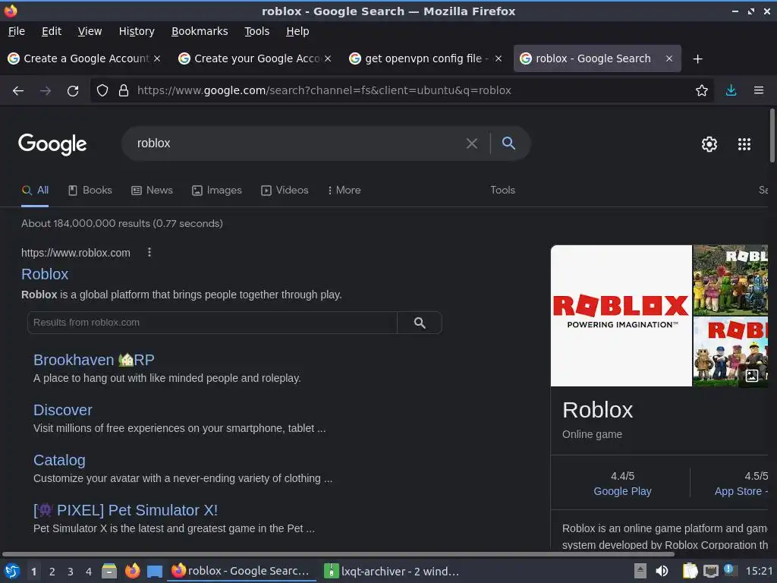Click the Google search input field

point(297,143)
